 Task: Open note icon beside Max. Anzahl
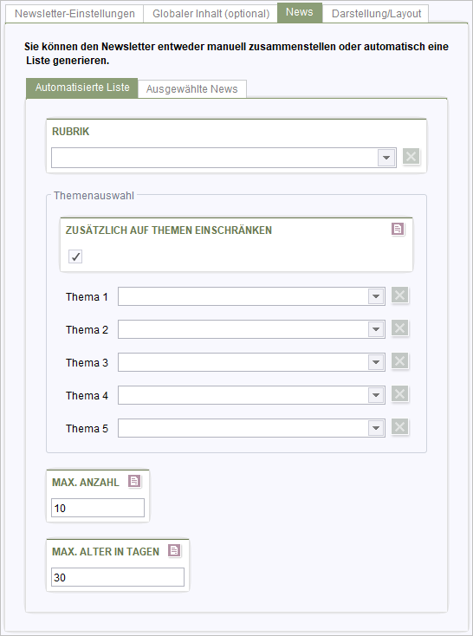134,481
